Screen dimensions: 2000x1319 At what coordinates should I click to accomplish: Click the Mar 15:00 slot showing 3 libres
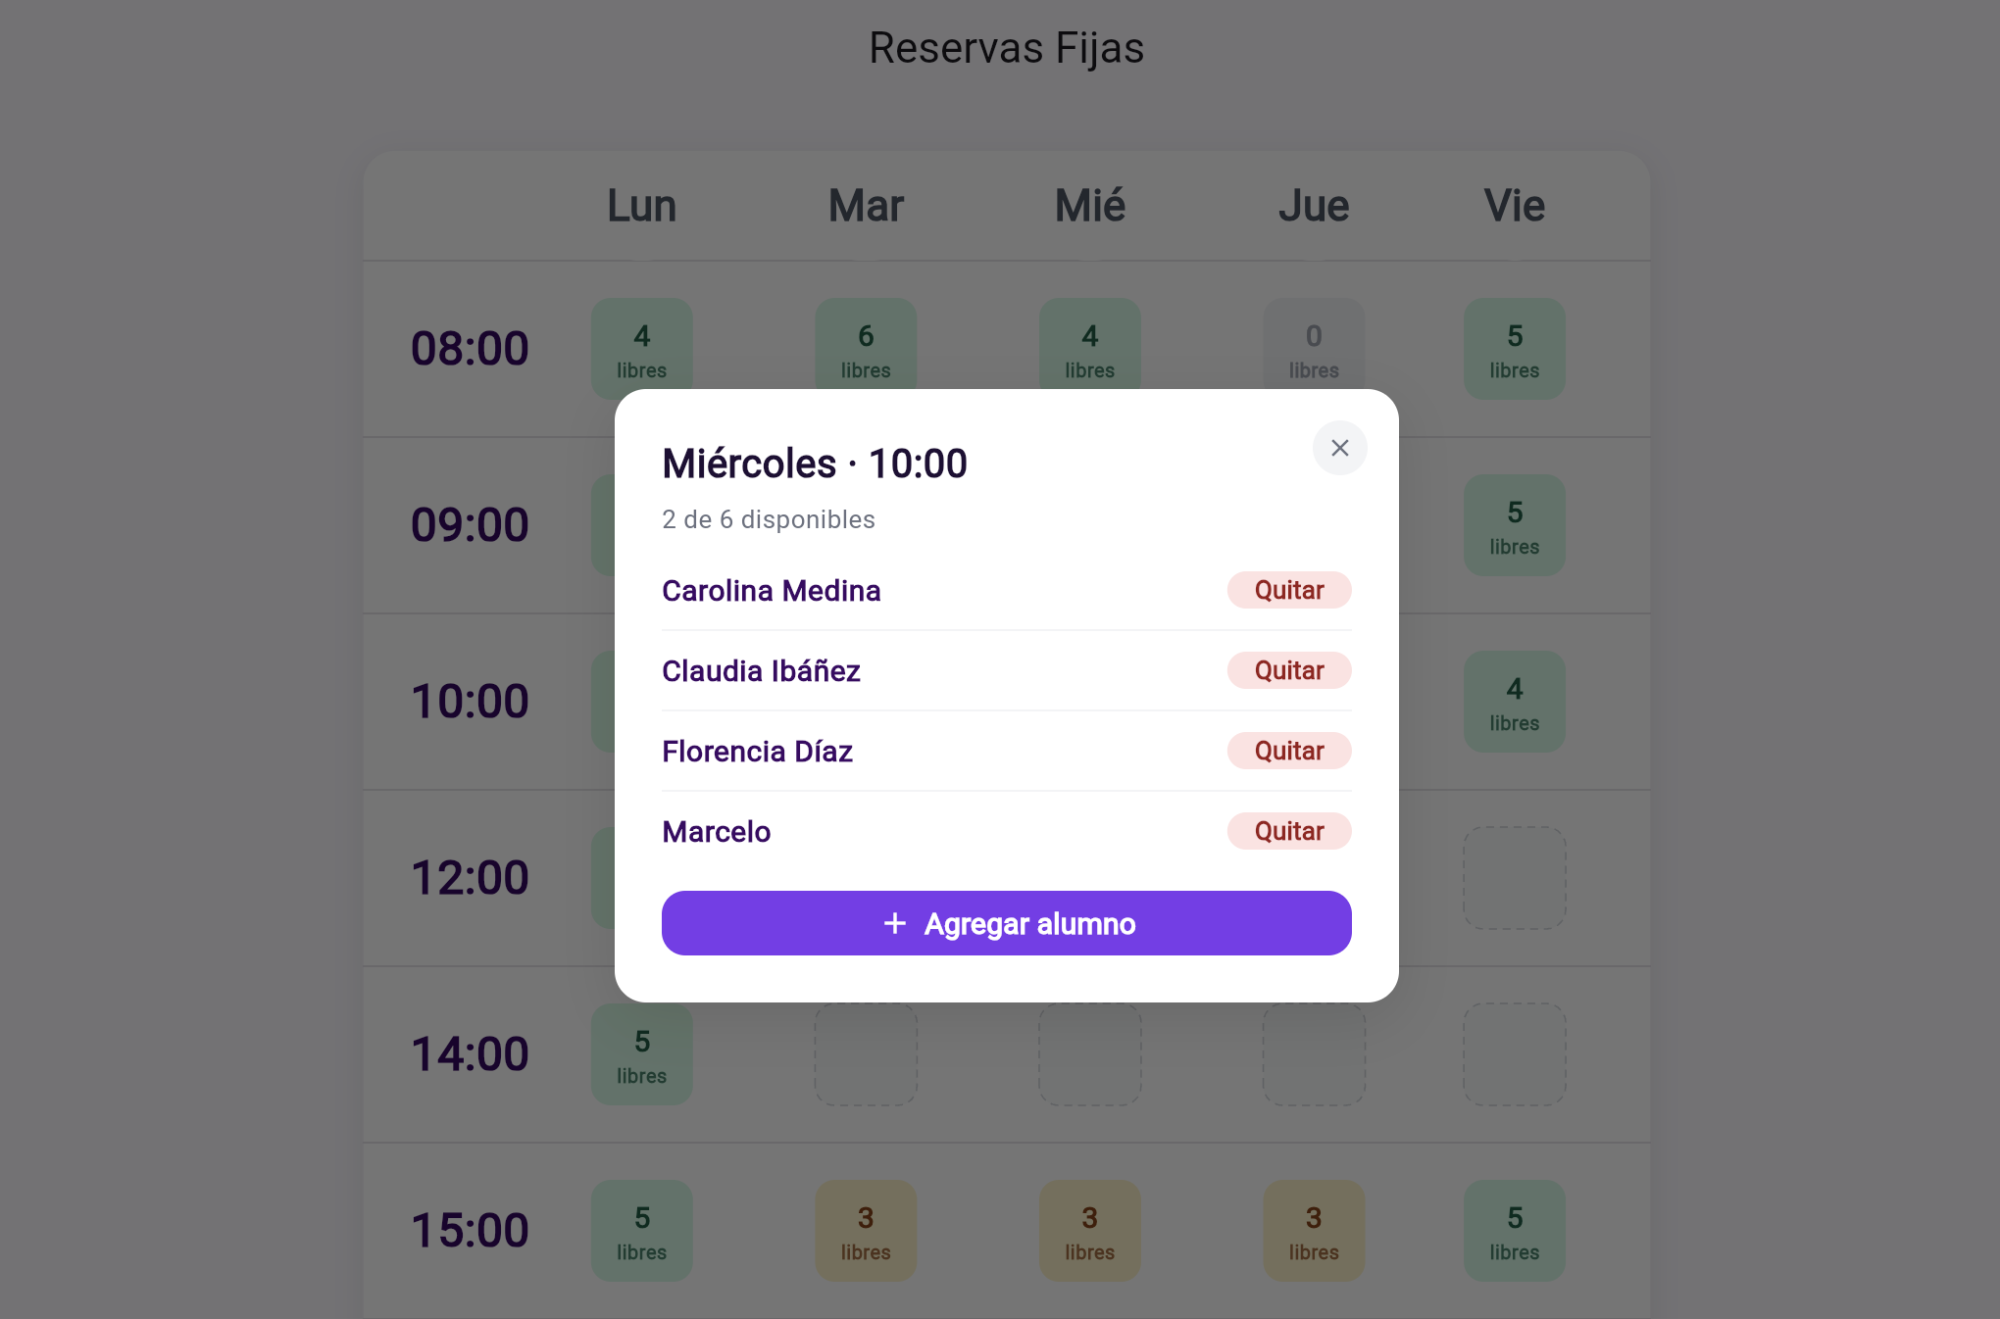pos(865,1231)
